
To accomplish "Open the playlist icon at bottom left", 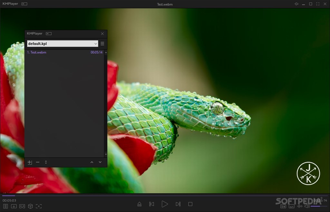I will [x=5, y=207].
